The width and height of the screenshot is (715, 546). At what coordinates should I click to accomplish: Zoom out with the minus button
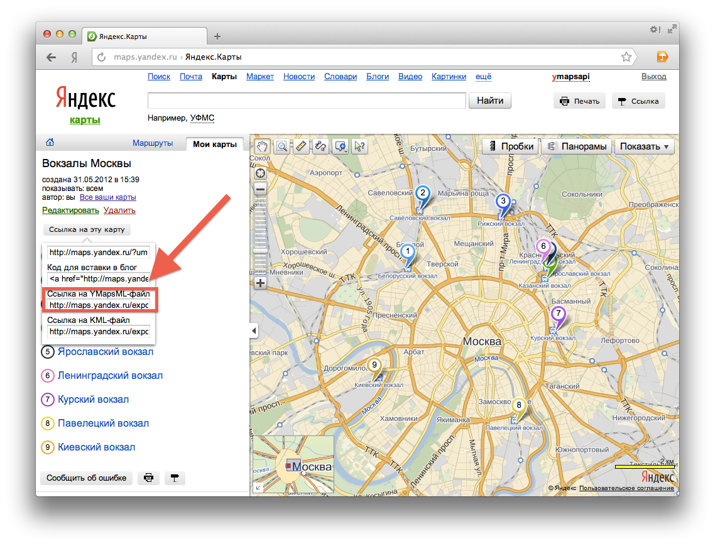click(x=260, y=188)
